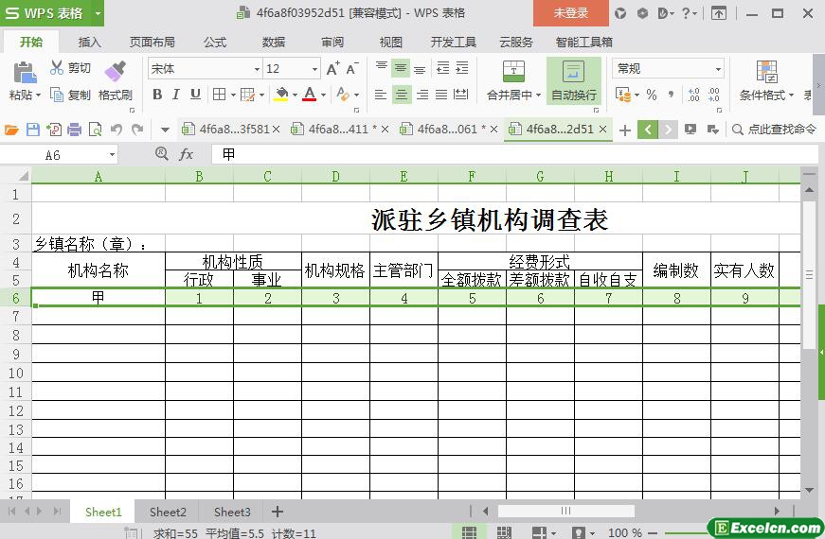
Task: Toggle Bold formatting
Action: [157, 95]
